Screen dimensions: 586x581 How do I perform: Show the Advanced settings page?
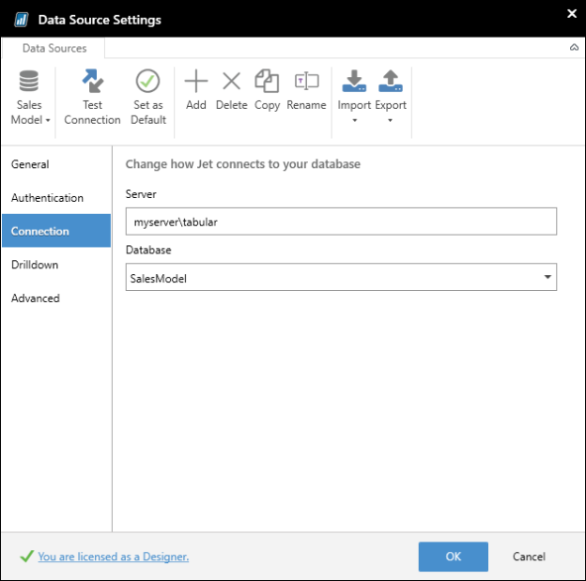click(56, 298)
